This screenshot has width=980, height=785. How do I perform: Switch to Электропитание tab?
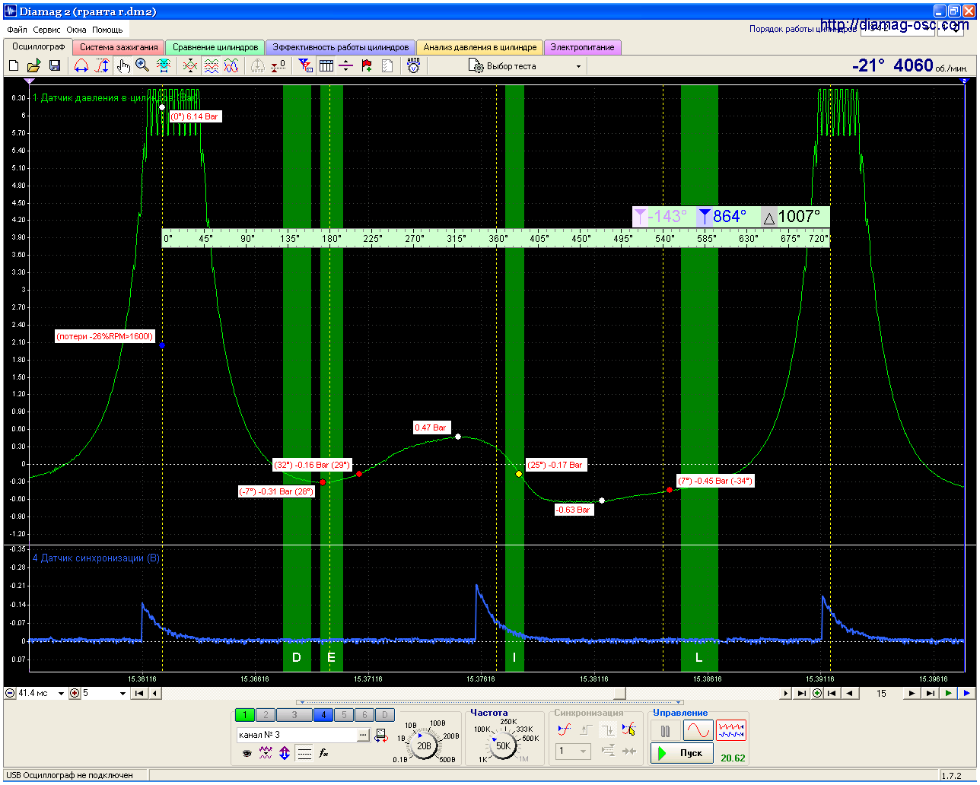pos(582,47)
